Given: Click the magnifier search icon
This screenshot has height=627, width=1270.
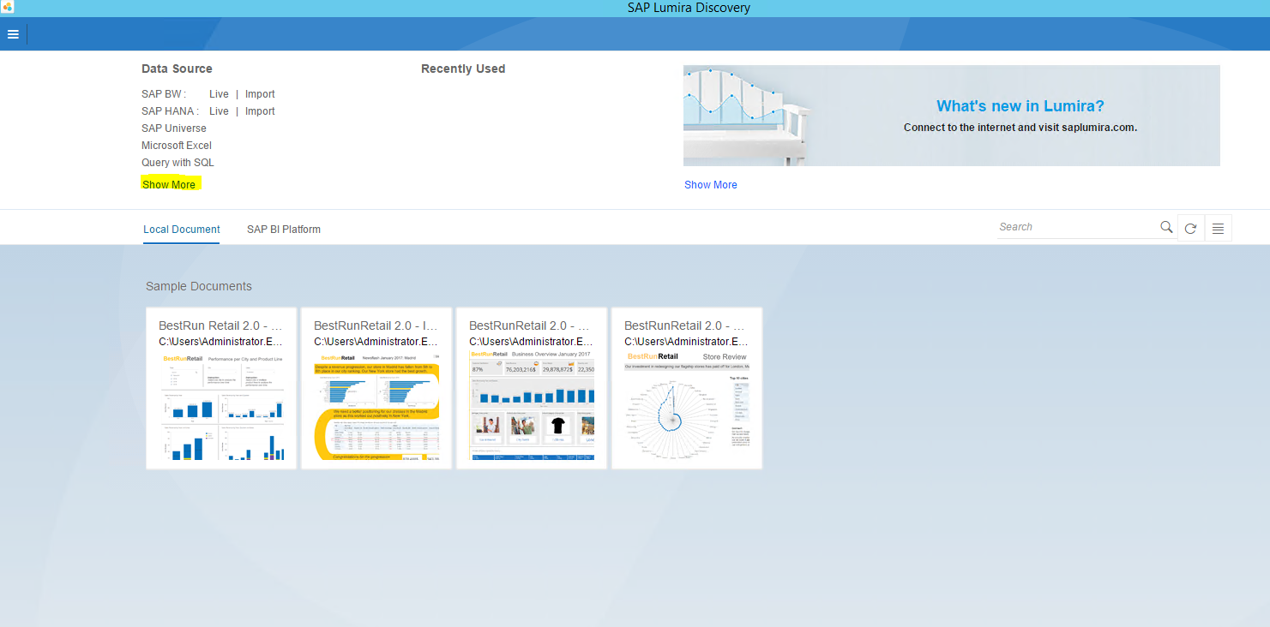Looking at the screenshot, I should [x=1166, y=227].
